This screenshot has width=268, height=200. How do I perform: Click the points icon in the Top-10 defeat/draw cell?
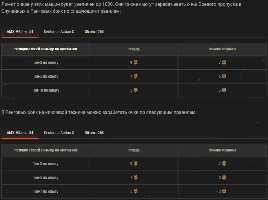[224, 90]
